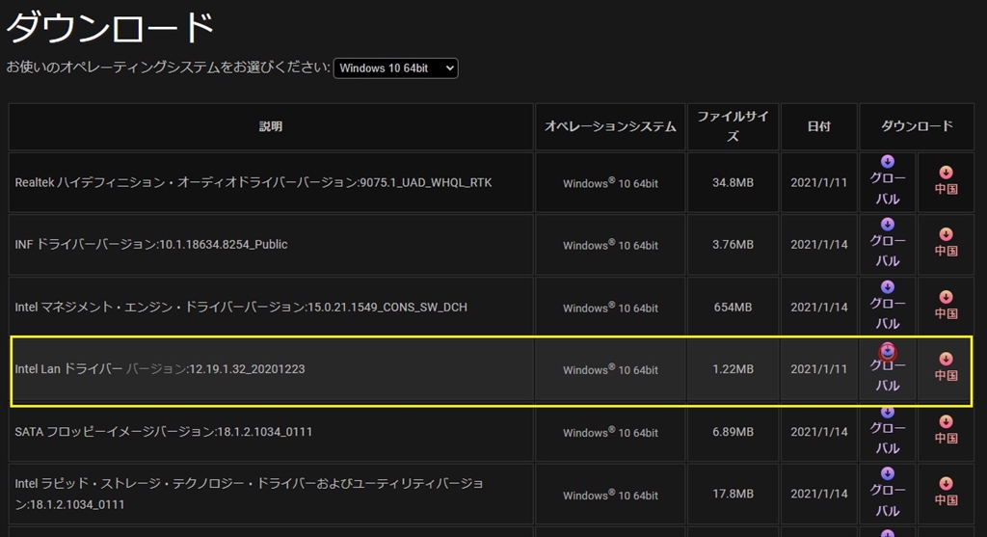
Task: Click 中国 link in Realtek audio driver row
Action: point(947,189)
